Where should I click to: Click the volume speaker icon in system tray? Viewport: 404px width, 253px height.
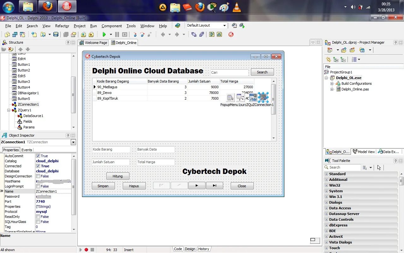[x=353, y=7]
